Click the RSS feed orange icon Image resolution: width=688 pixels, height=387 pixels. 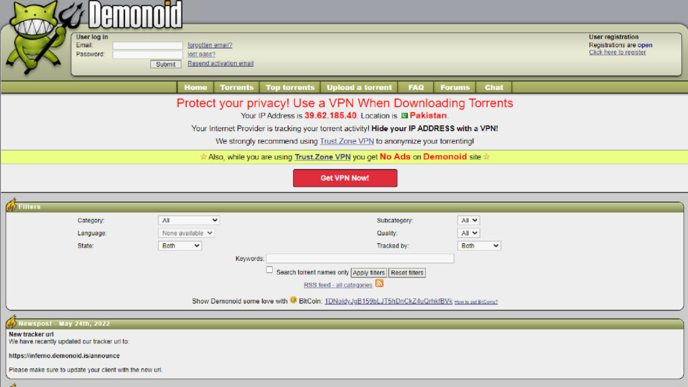point(379,284)
